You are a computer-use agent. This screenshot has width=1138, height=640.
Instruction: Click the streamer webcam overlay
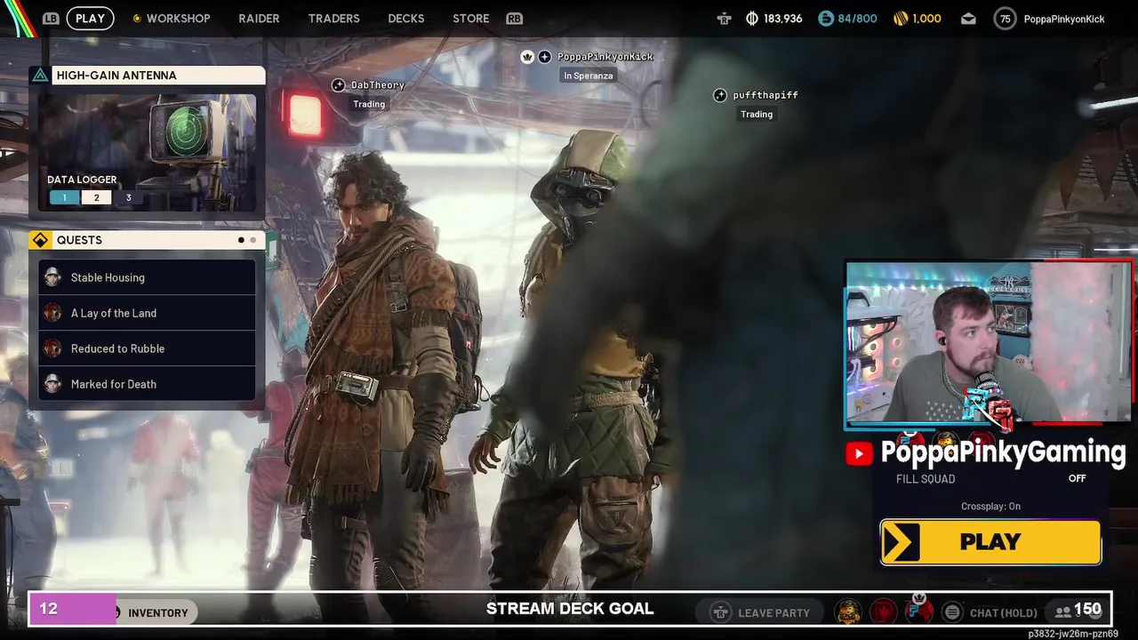click(x=988, y=342)
